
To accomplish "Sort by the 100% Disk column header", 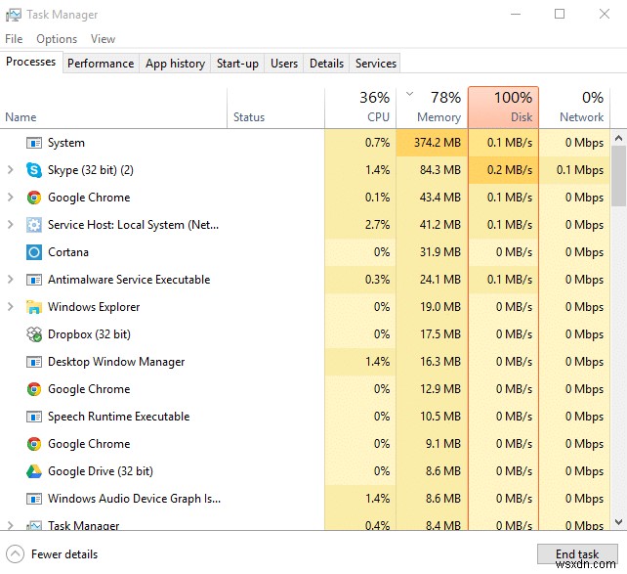I will point(503,108).
